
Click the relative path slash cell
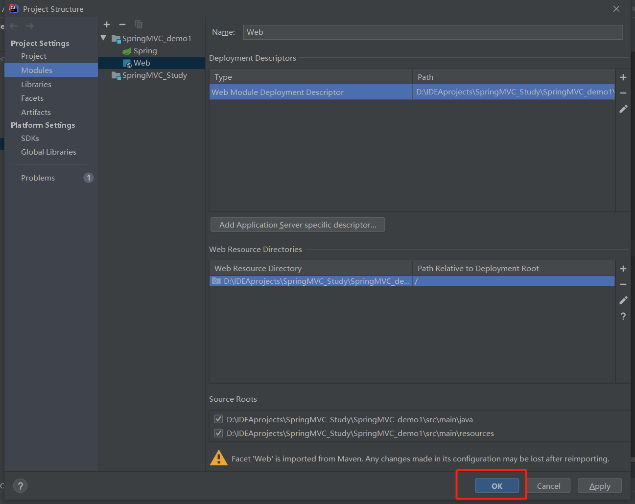514,281
